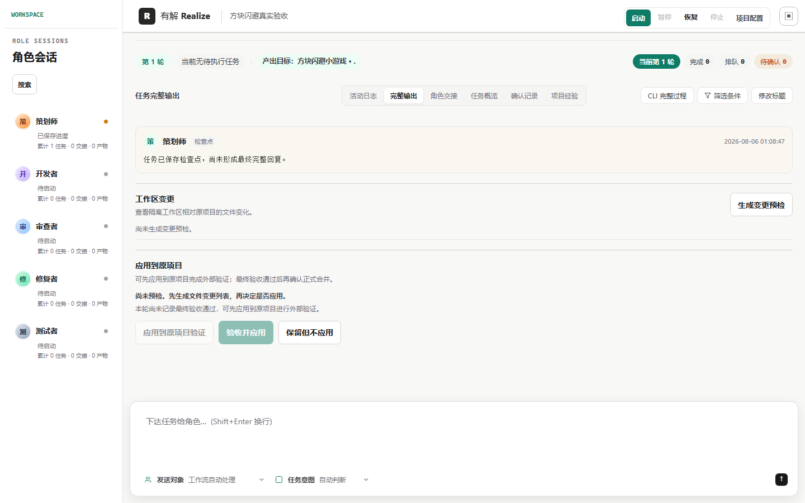Click the 开发者 role avatar icon

23,174
